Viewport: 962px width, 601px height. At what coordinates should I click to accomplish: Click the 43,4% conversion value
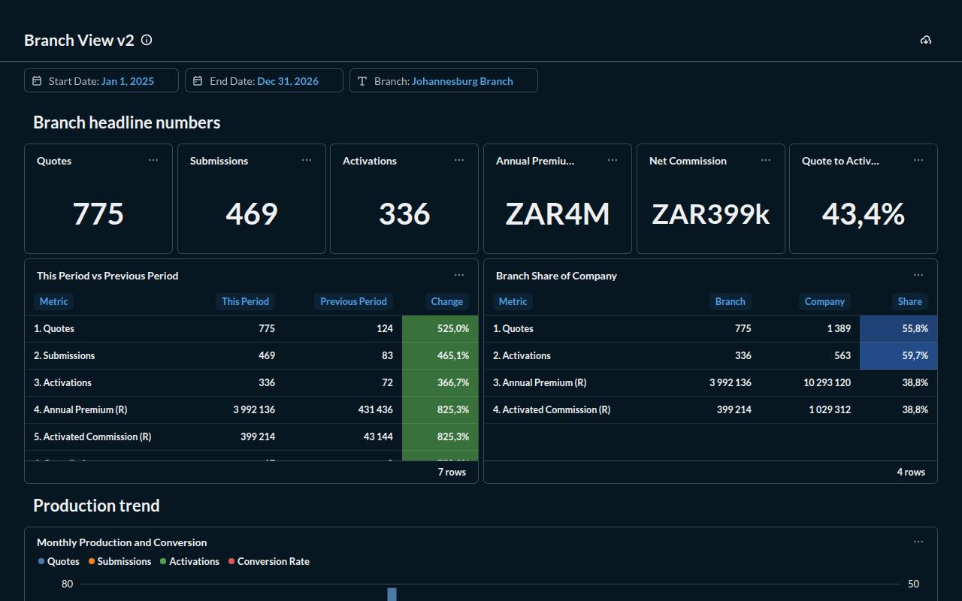[864, 214]
